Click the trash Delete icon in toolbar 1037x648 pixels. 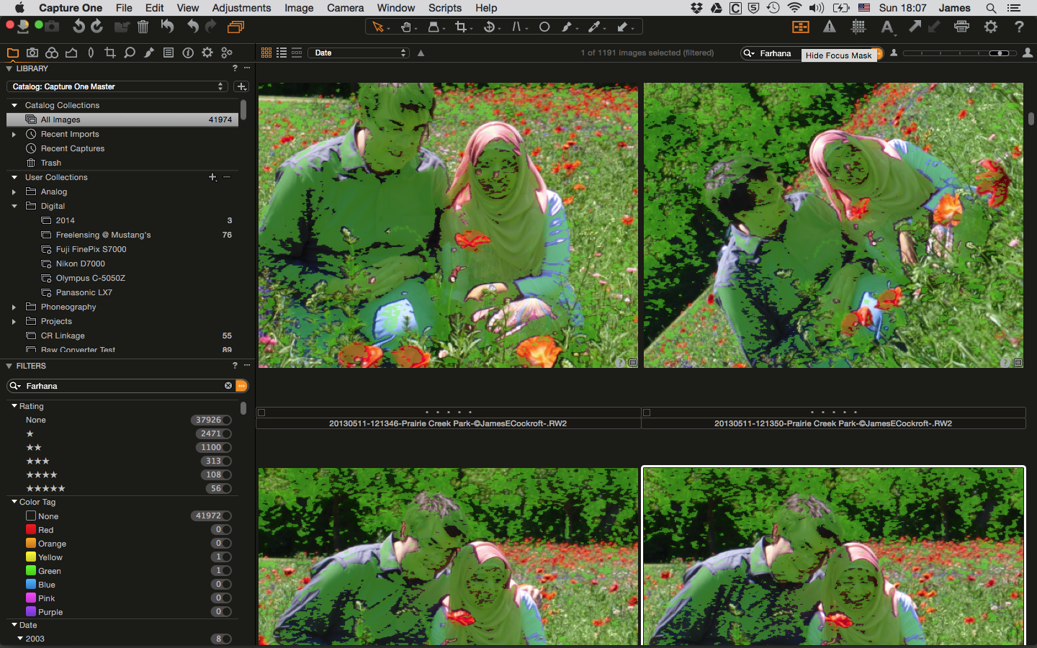point(143,27)
